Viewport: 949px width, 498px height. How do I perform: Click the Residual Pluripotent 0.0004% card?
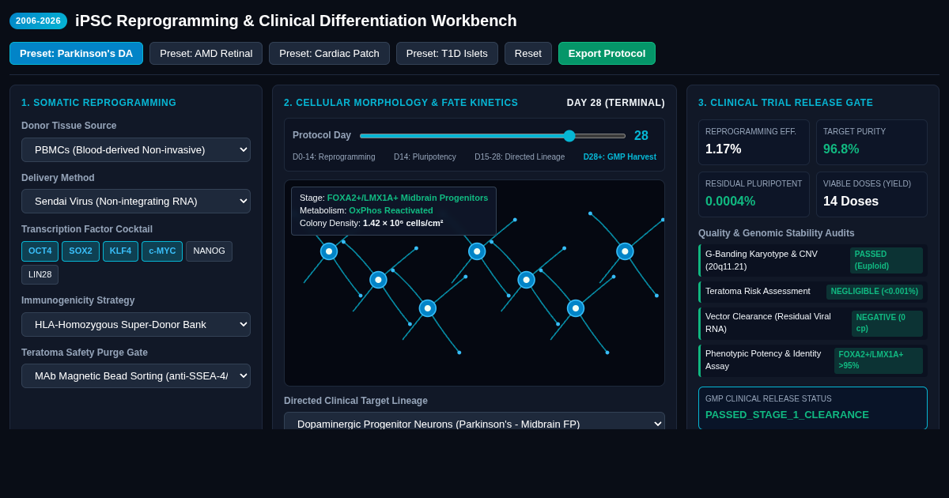[x=754, y=194]
